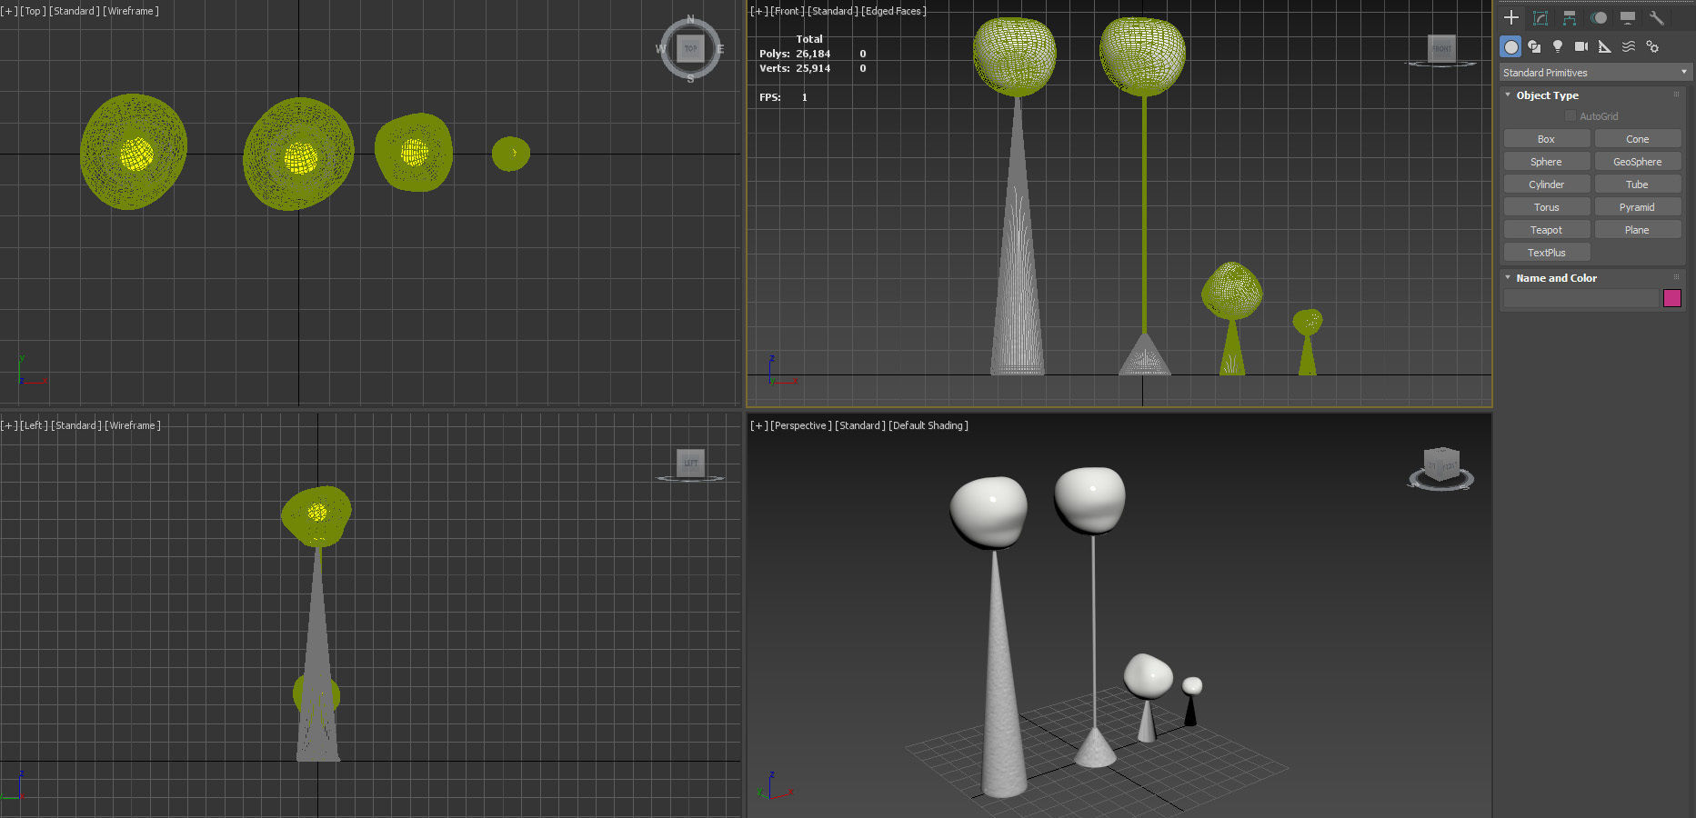The height and width of the screenshot is (818, 1696).
Task: Click the "Total" statistics heading
Action: coord(809,39)
